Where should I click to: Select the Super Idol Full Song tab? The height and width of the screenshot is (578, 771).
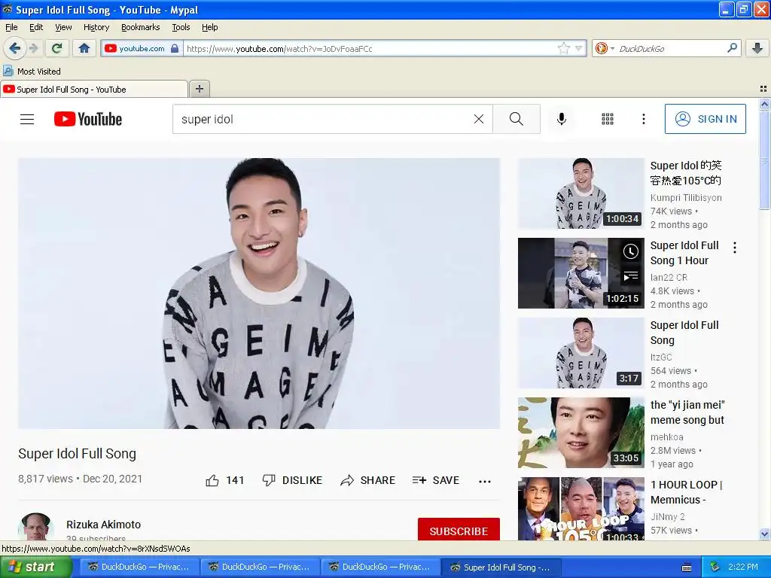tap(94, 89)
